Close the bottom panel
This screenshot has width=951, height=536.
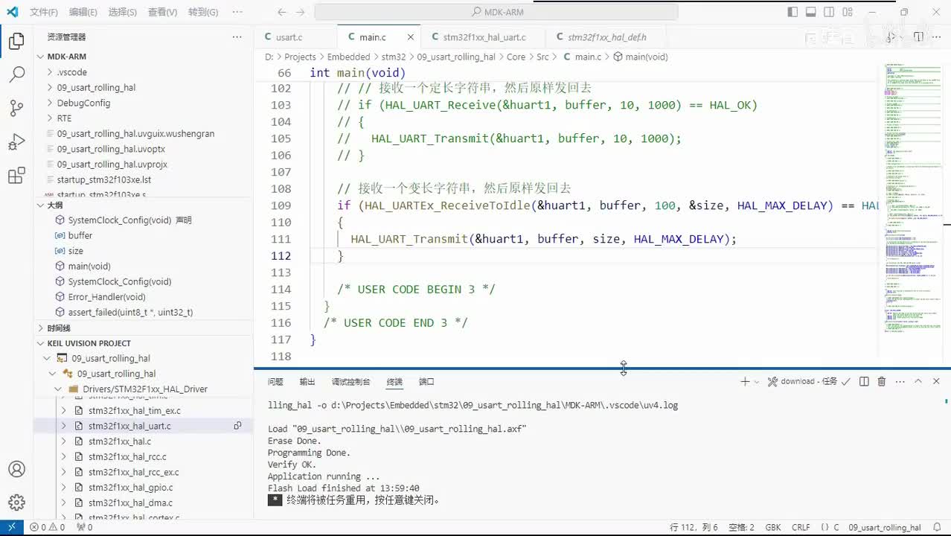coord(936,381)
